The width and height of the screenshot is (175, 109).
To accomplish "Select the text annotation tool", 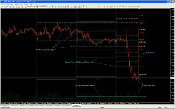I will click(104, 7).
